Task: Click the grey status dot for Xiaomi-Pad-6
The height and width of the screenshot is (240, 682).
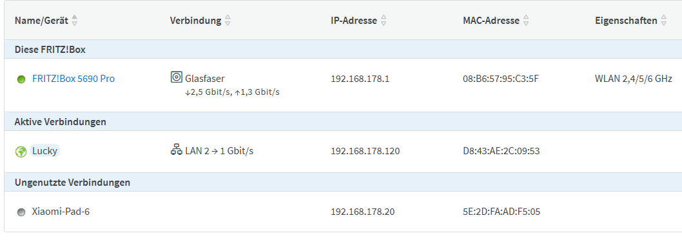Action: 21,212
